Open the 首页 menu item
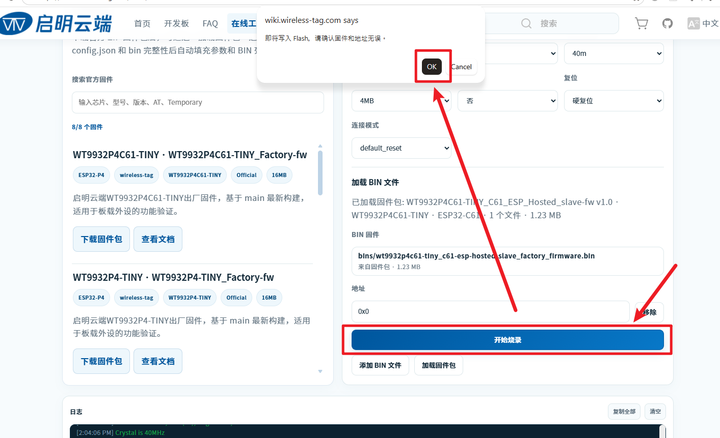The width and height of the screenshot is (720, 438). (x=142, y=23)
